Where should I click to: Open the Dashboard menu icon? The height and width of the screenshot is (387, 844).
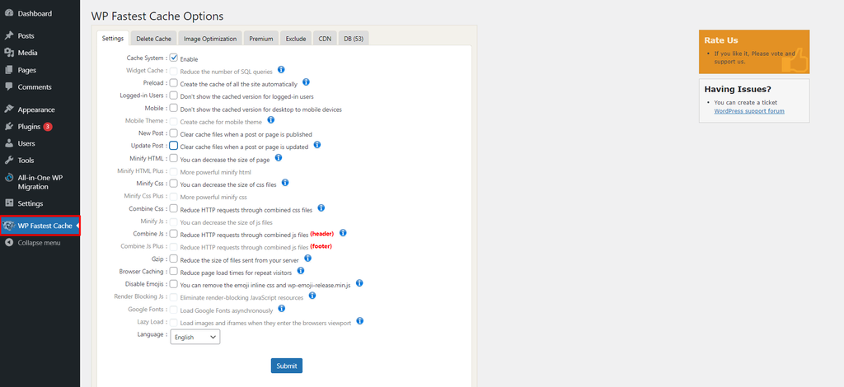coord(8,13)
